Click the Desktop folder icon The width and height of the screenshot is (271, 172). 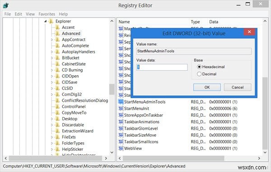[x=57, y=119]
